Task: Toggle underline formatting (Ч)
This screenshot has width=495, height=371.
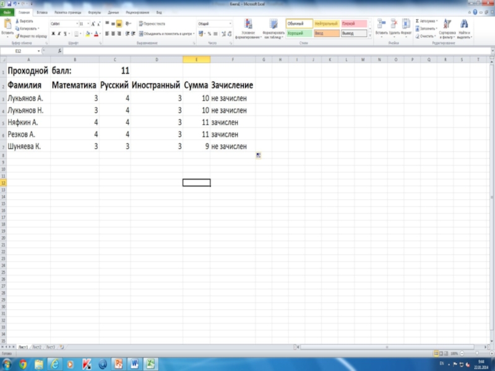Action: (x=65, y=34)
